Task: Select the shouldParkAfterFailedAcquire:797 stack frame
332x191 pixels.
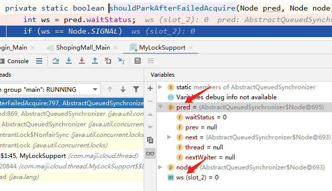Action: 72,103
